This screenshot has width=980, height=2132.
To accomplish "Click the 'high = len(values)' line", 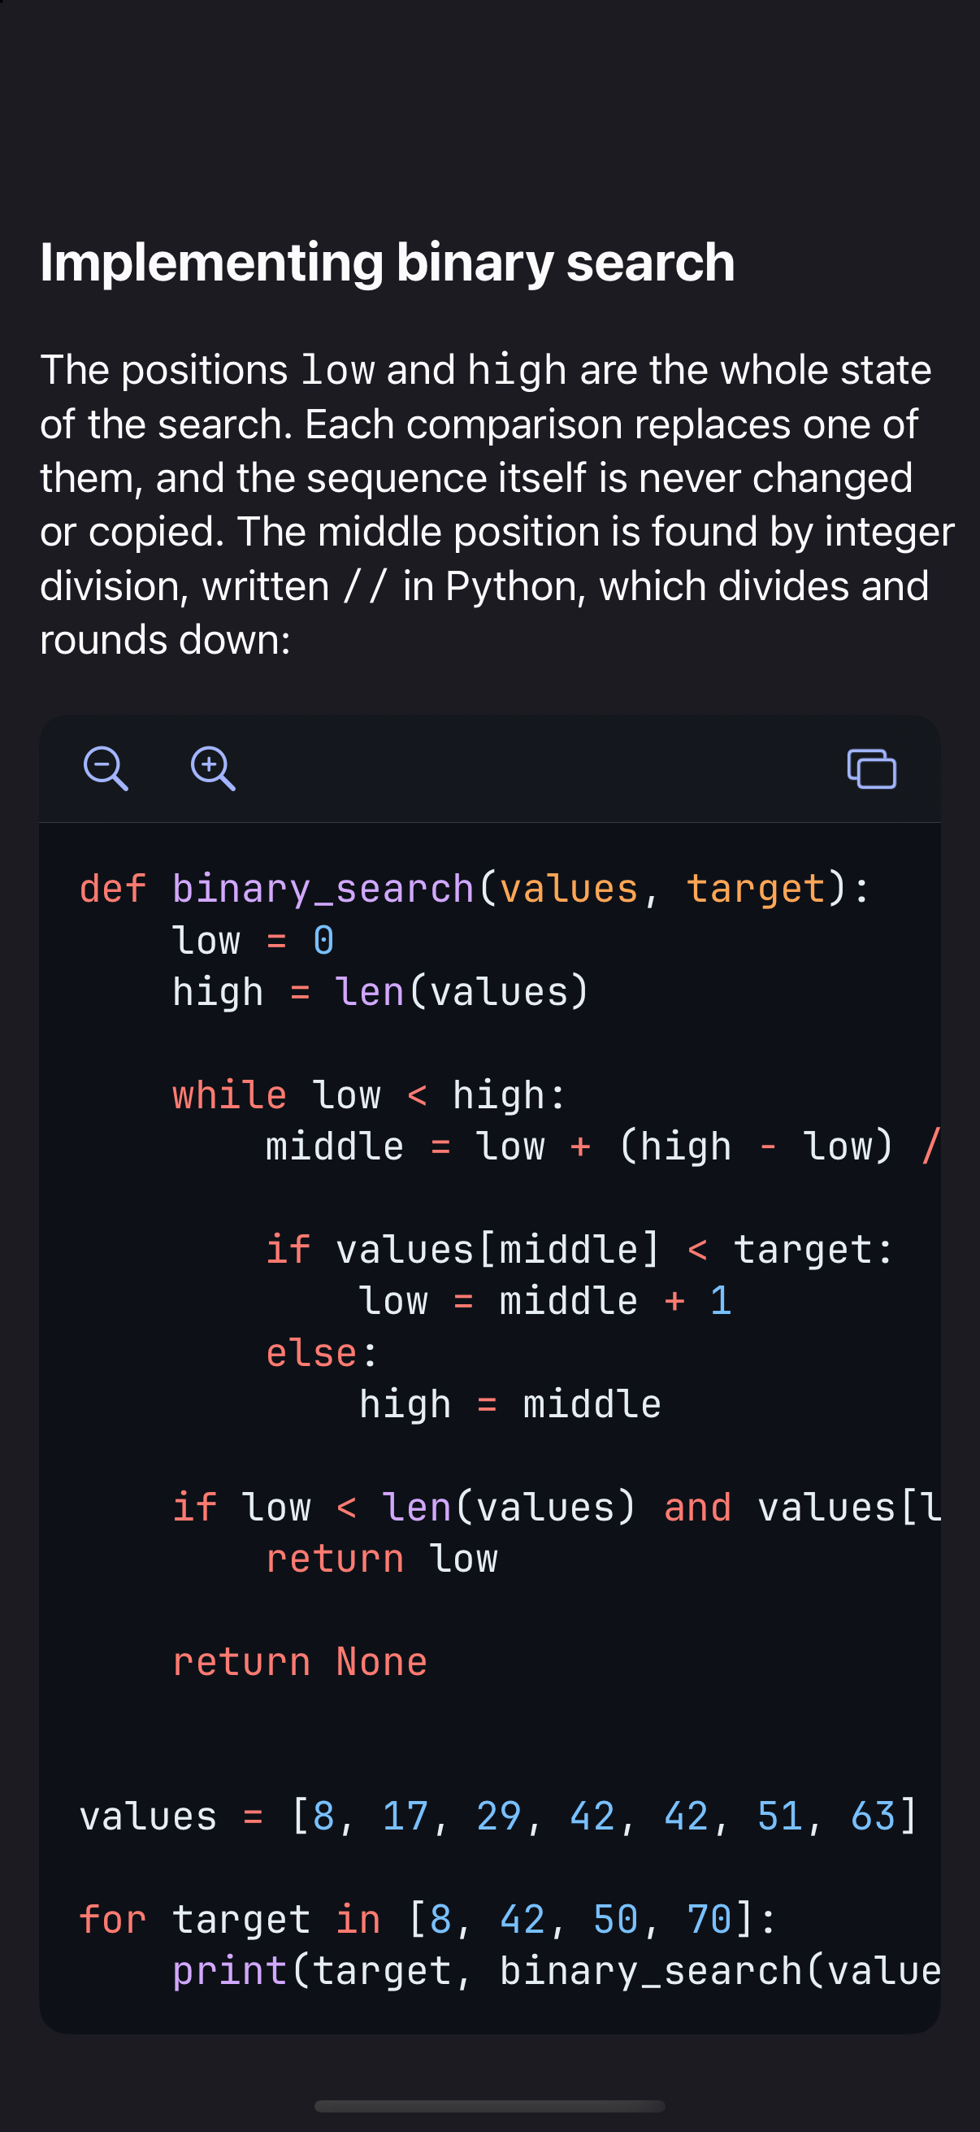I will coord(380,992).
